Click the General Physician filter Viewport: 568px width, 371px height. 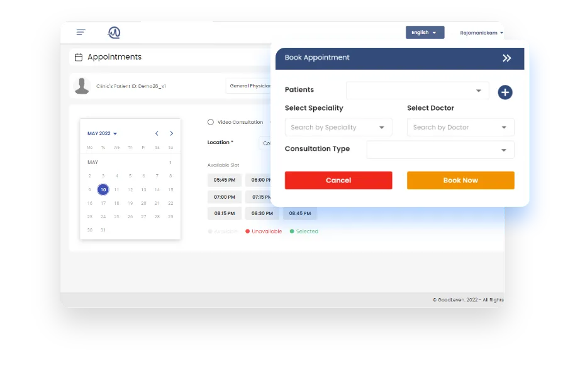point(252,86)
